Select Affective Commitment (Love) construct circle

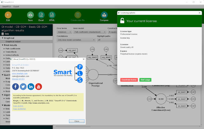coord(161,99)
